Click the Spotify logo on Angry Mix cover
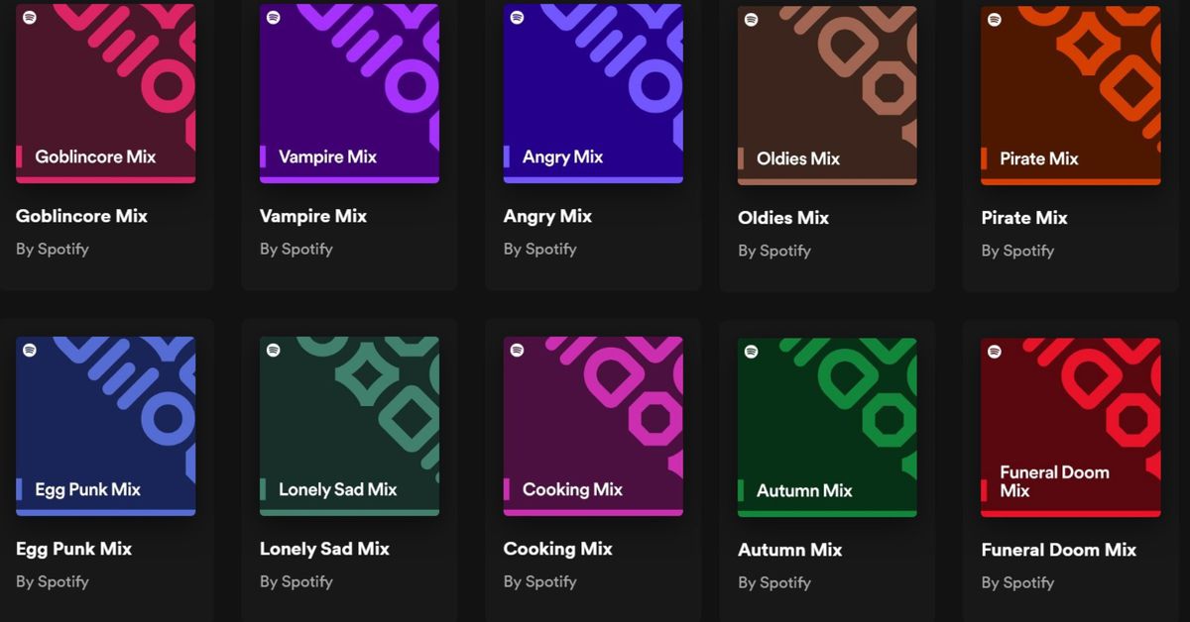Image resolution: width=1190 pixels, height=622 pixels. coord(516,17)
